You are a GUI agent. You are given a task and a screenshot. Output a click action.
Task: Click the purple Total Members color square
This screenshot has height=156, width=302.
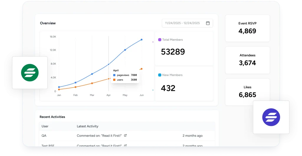[x=160, y=40]
